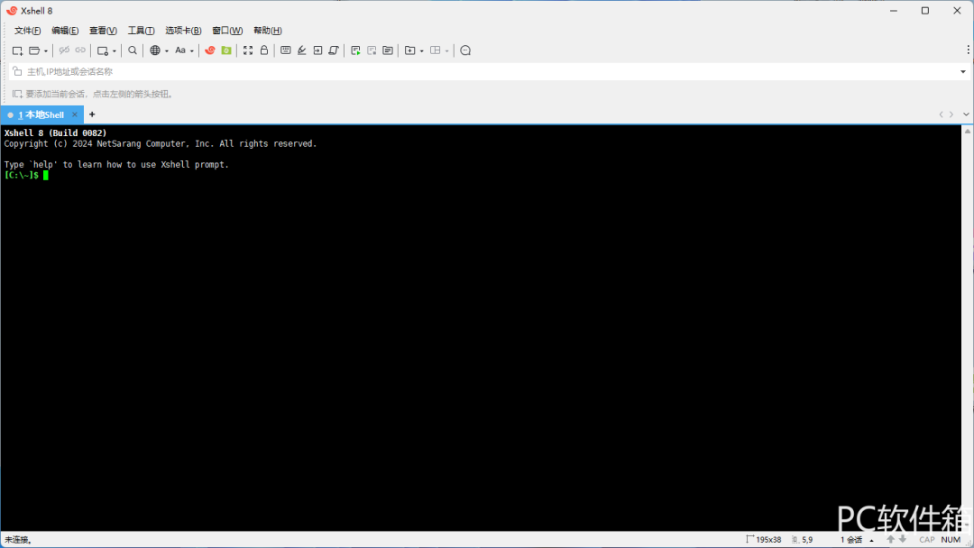Click the Reconnect link icon
974x548 pixels.
pyautogui.click(x=80, y=50)
